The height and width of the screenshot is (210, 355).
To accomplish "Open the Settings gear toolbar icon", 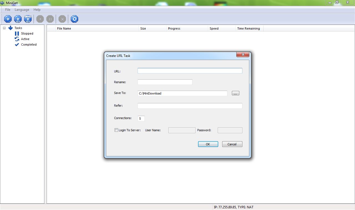I will pos(74,19).
